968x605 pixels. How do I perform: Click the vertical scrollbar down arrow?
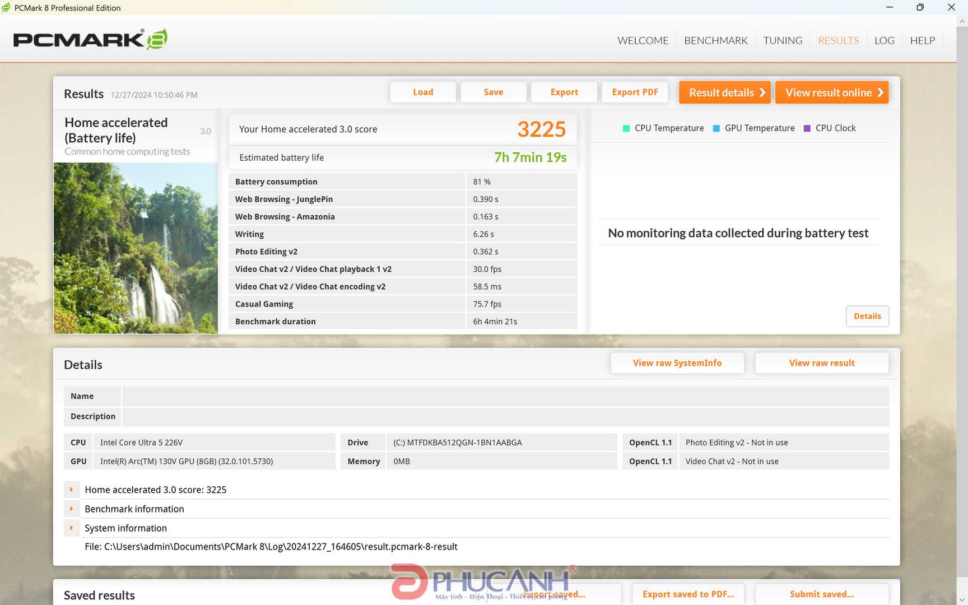pyautogui.click(x=962, y=599)
